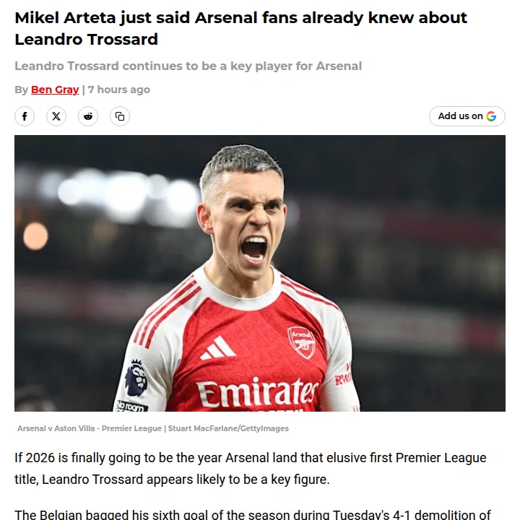Click the Adidas logo on the jersey

[x=217, y=349]
